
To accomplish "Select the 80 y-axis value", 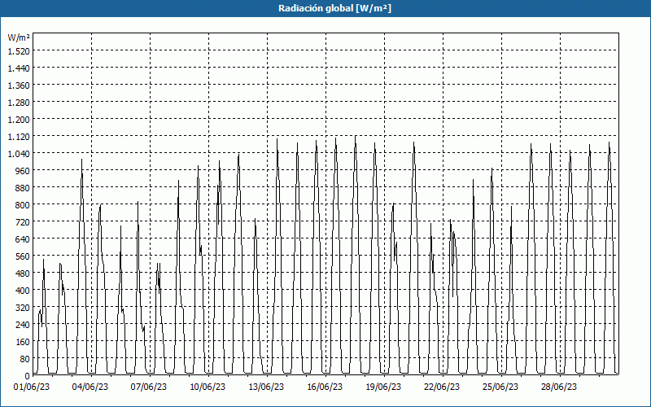I will click(x=25, y=359).
